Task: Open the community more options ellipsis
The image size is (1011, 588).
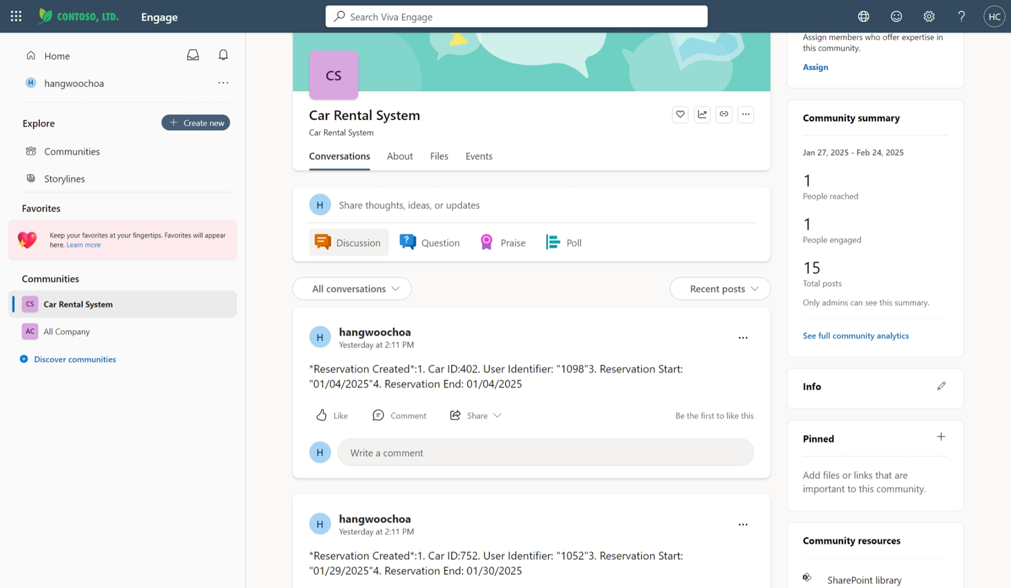Action: click(746, 114)
